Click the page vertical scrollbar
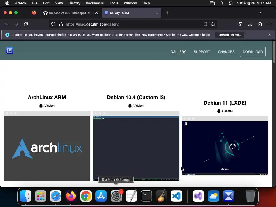The image size is (276, 207). [274, 52]
